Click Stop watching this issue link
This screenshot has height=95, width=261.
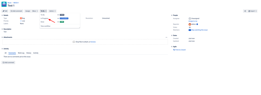click(x=199, y=30)
